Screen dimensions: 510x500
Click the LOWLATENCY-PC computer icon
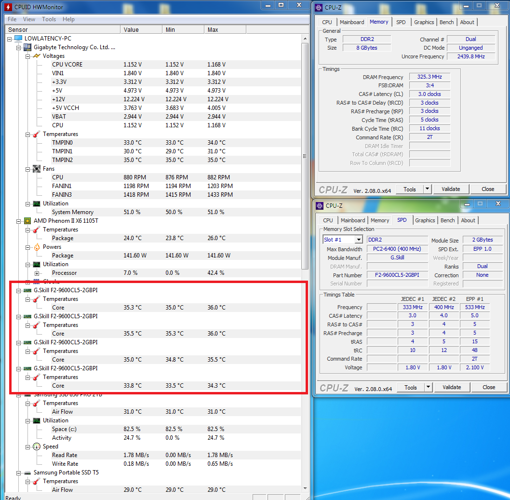point(18,39)
